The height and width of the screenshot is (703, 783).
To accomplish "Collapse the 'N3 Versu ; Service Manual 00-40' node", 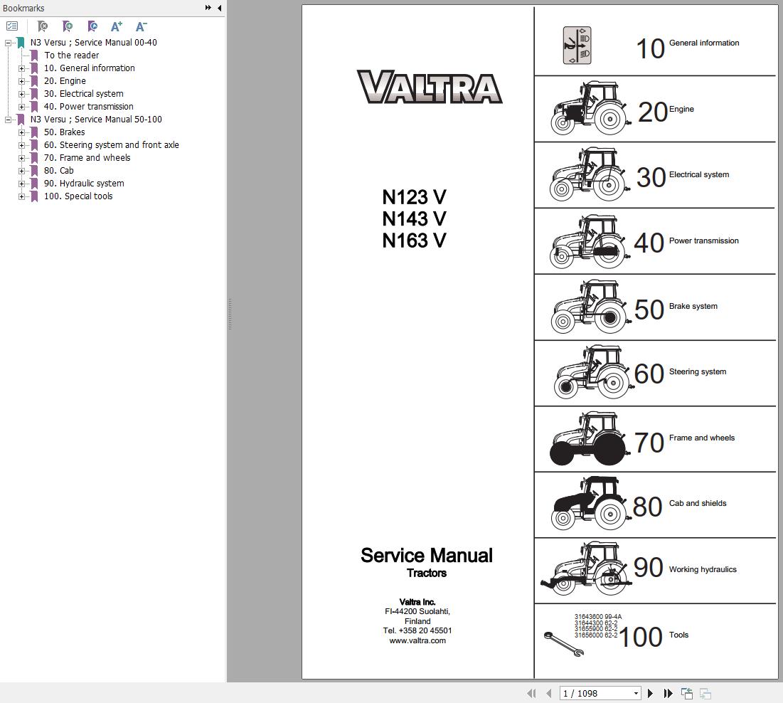I will [9, 42].
